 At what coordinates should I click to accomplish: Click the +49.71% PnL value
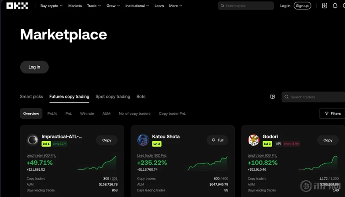point(39,163)
